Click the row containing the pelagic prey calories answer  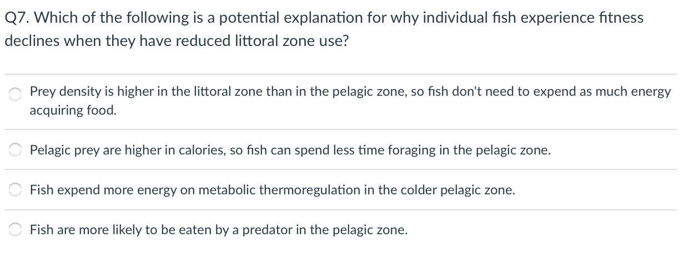tap(340, 149)
